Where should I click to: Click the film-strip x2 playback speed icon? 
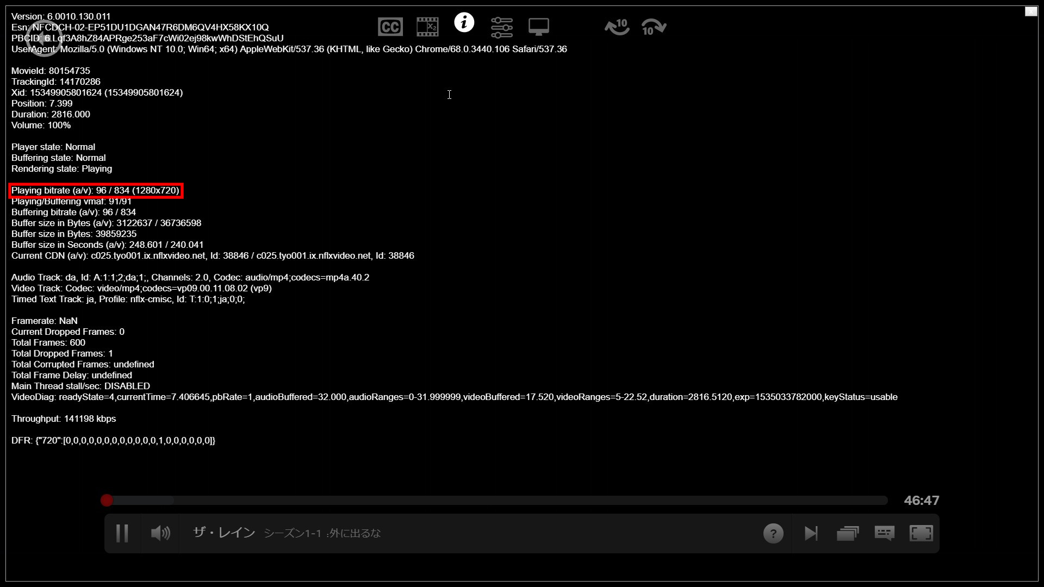coord(427,27)
